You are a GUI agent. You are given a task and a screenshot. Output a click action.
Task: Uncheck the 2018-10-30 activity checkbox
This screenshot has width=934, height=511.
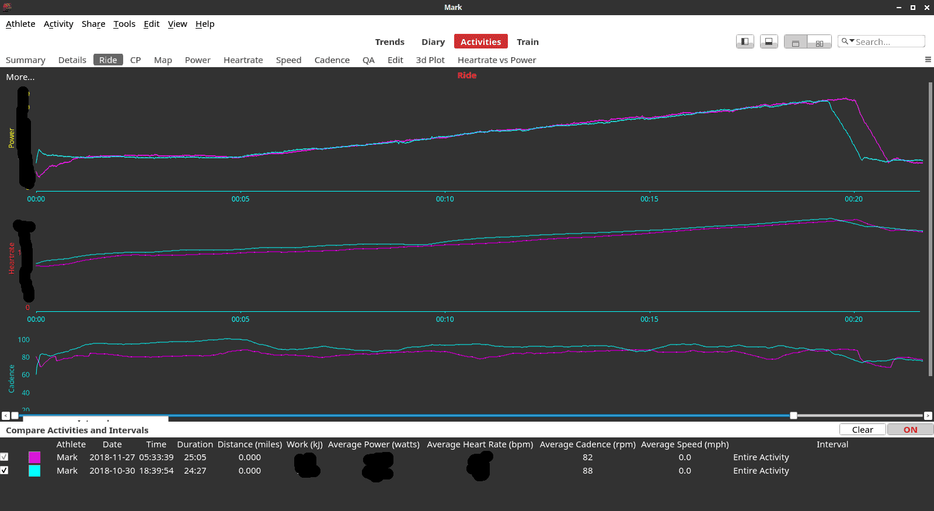tap(5, 471)
